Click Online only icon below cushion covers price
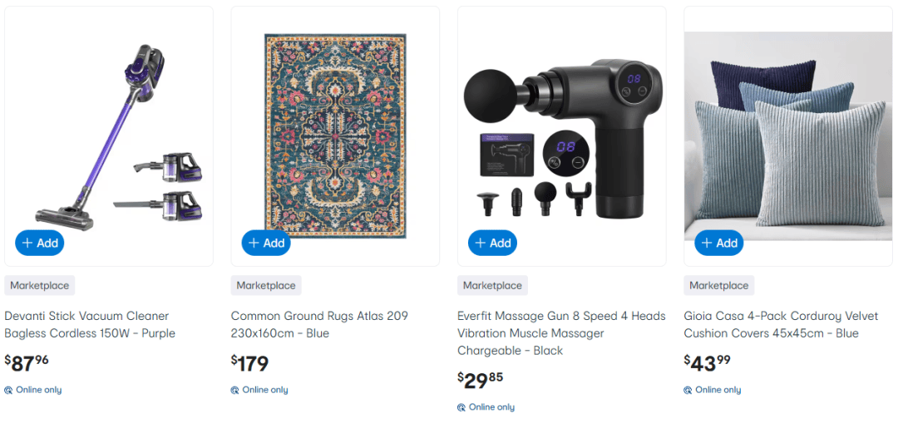898x428 pixels. pos(688,390)
